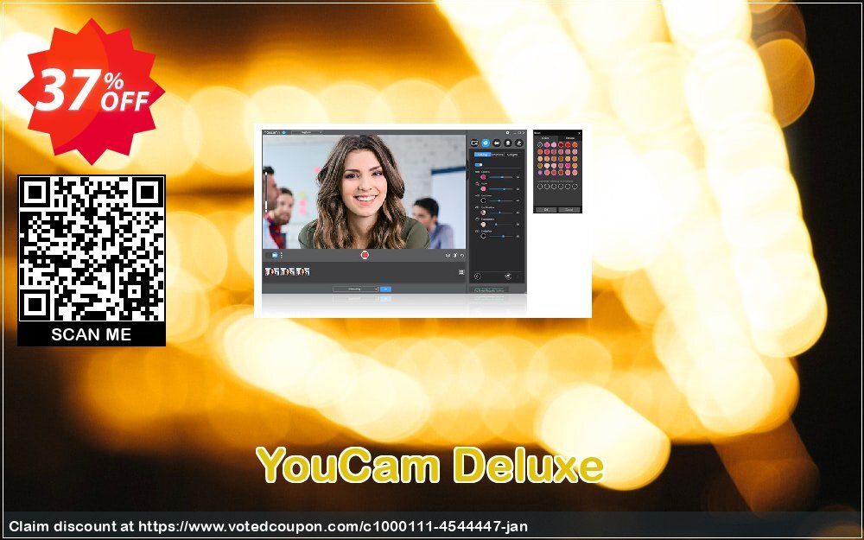Open the three-dot menu beside the camera icon
This screenshot has width=864, height=540.
282,255
